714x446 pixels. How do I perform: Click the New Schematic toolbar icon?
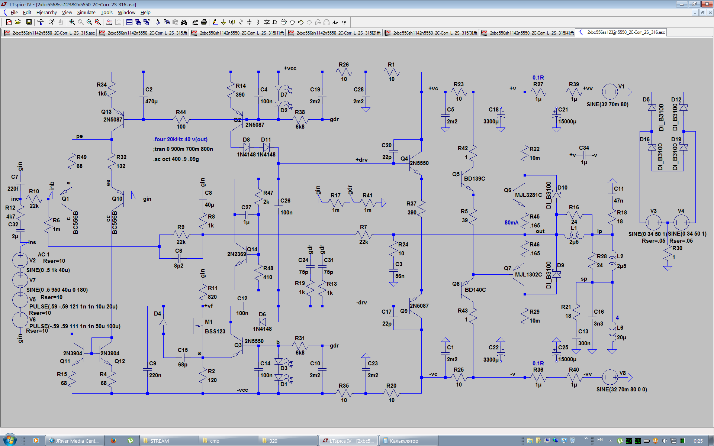(9, 22)
